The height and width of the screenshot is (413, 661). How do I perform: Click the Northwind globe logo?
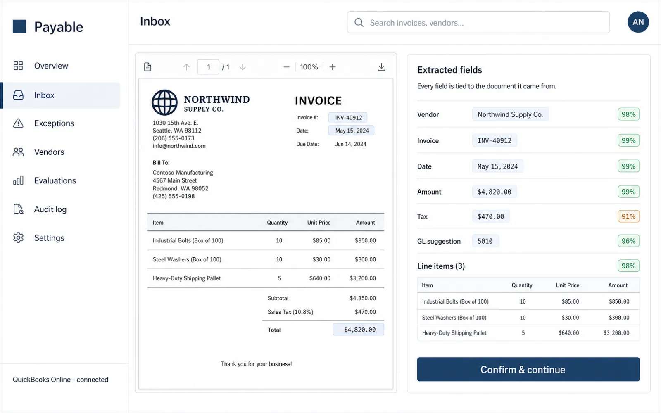[x=164, y=102]
